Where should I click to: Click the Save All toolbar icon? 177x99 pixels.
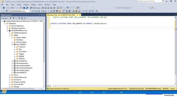pyautogui.click(x=27, y=8)
